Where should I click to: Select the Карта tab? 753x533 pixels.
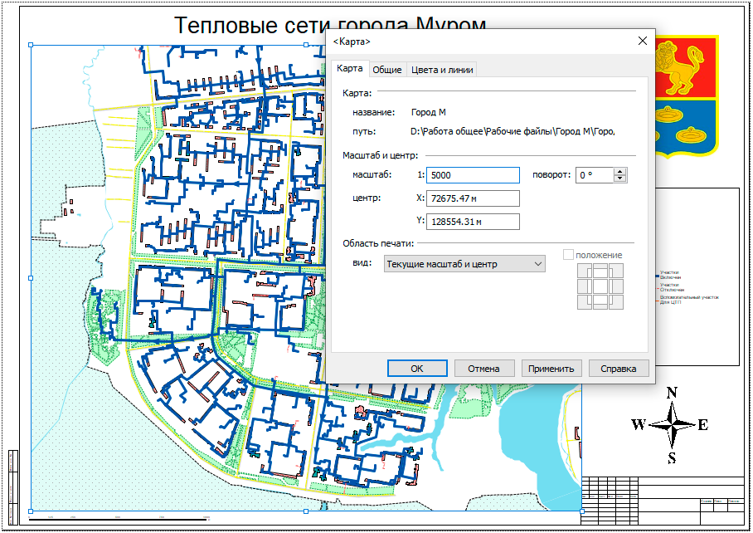349,69
